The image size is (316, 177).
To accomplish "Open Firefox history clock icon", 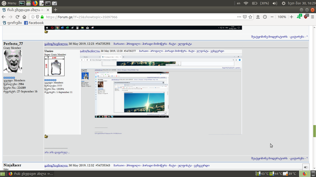I will pos(265,17).
